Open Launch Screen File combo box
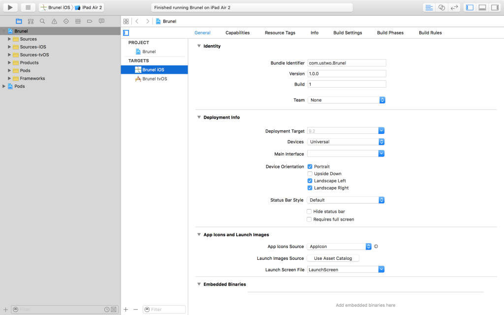Viewport: 504px width, 315px height. click(x=346, y=269)
